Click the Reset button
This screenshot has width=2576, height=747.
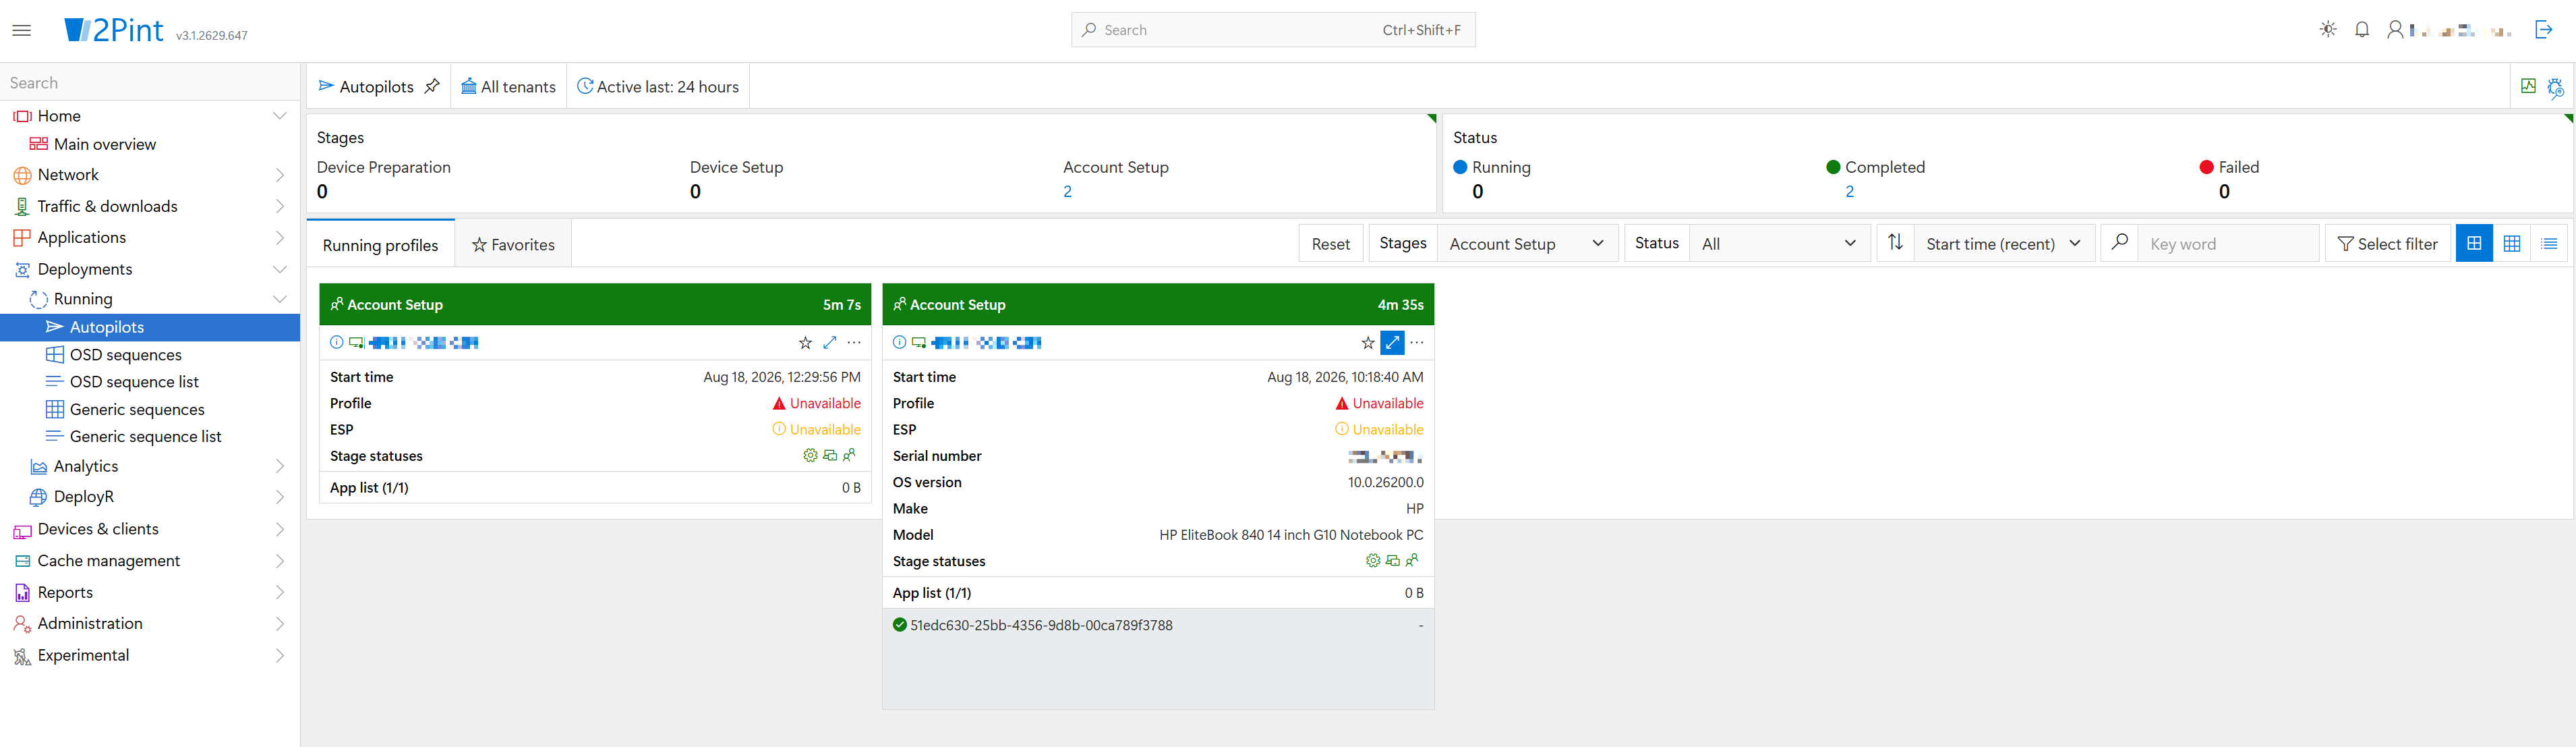(x=1331, y=244)
